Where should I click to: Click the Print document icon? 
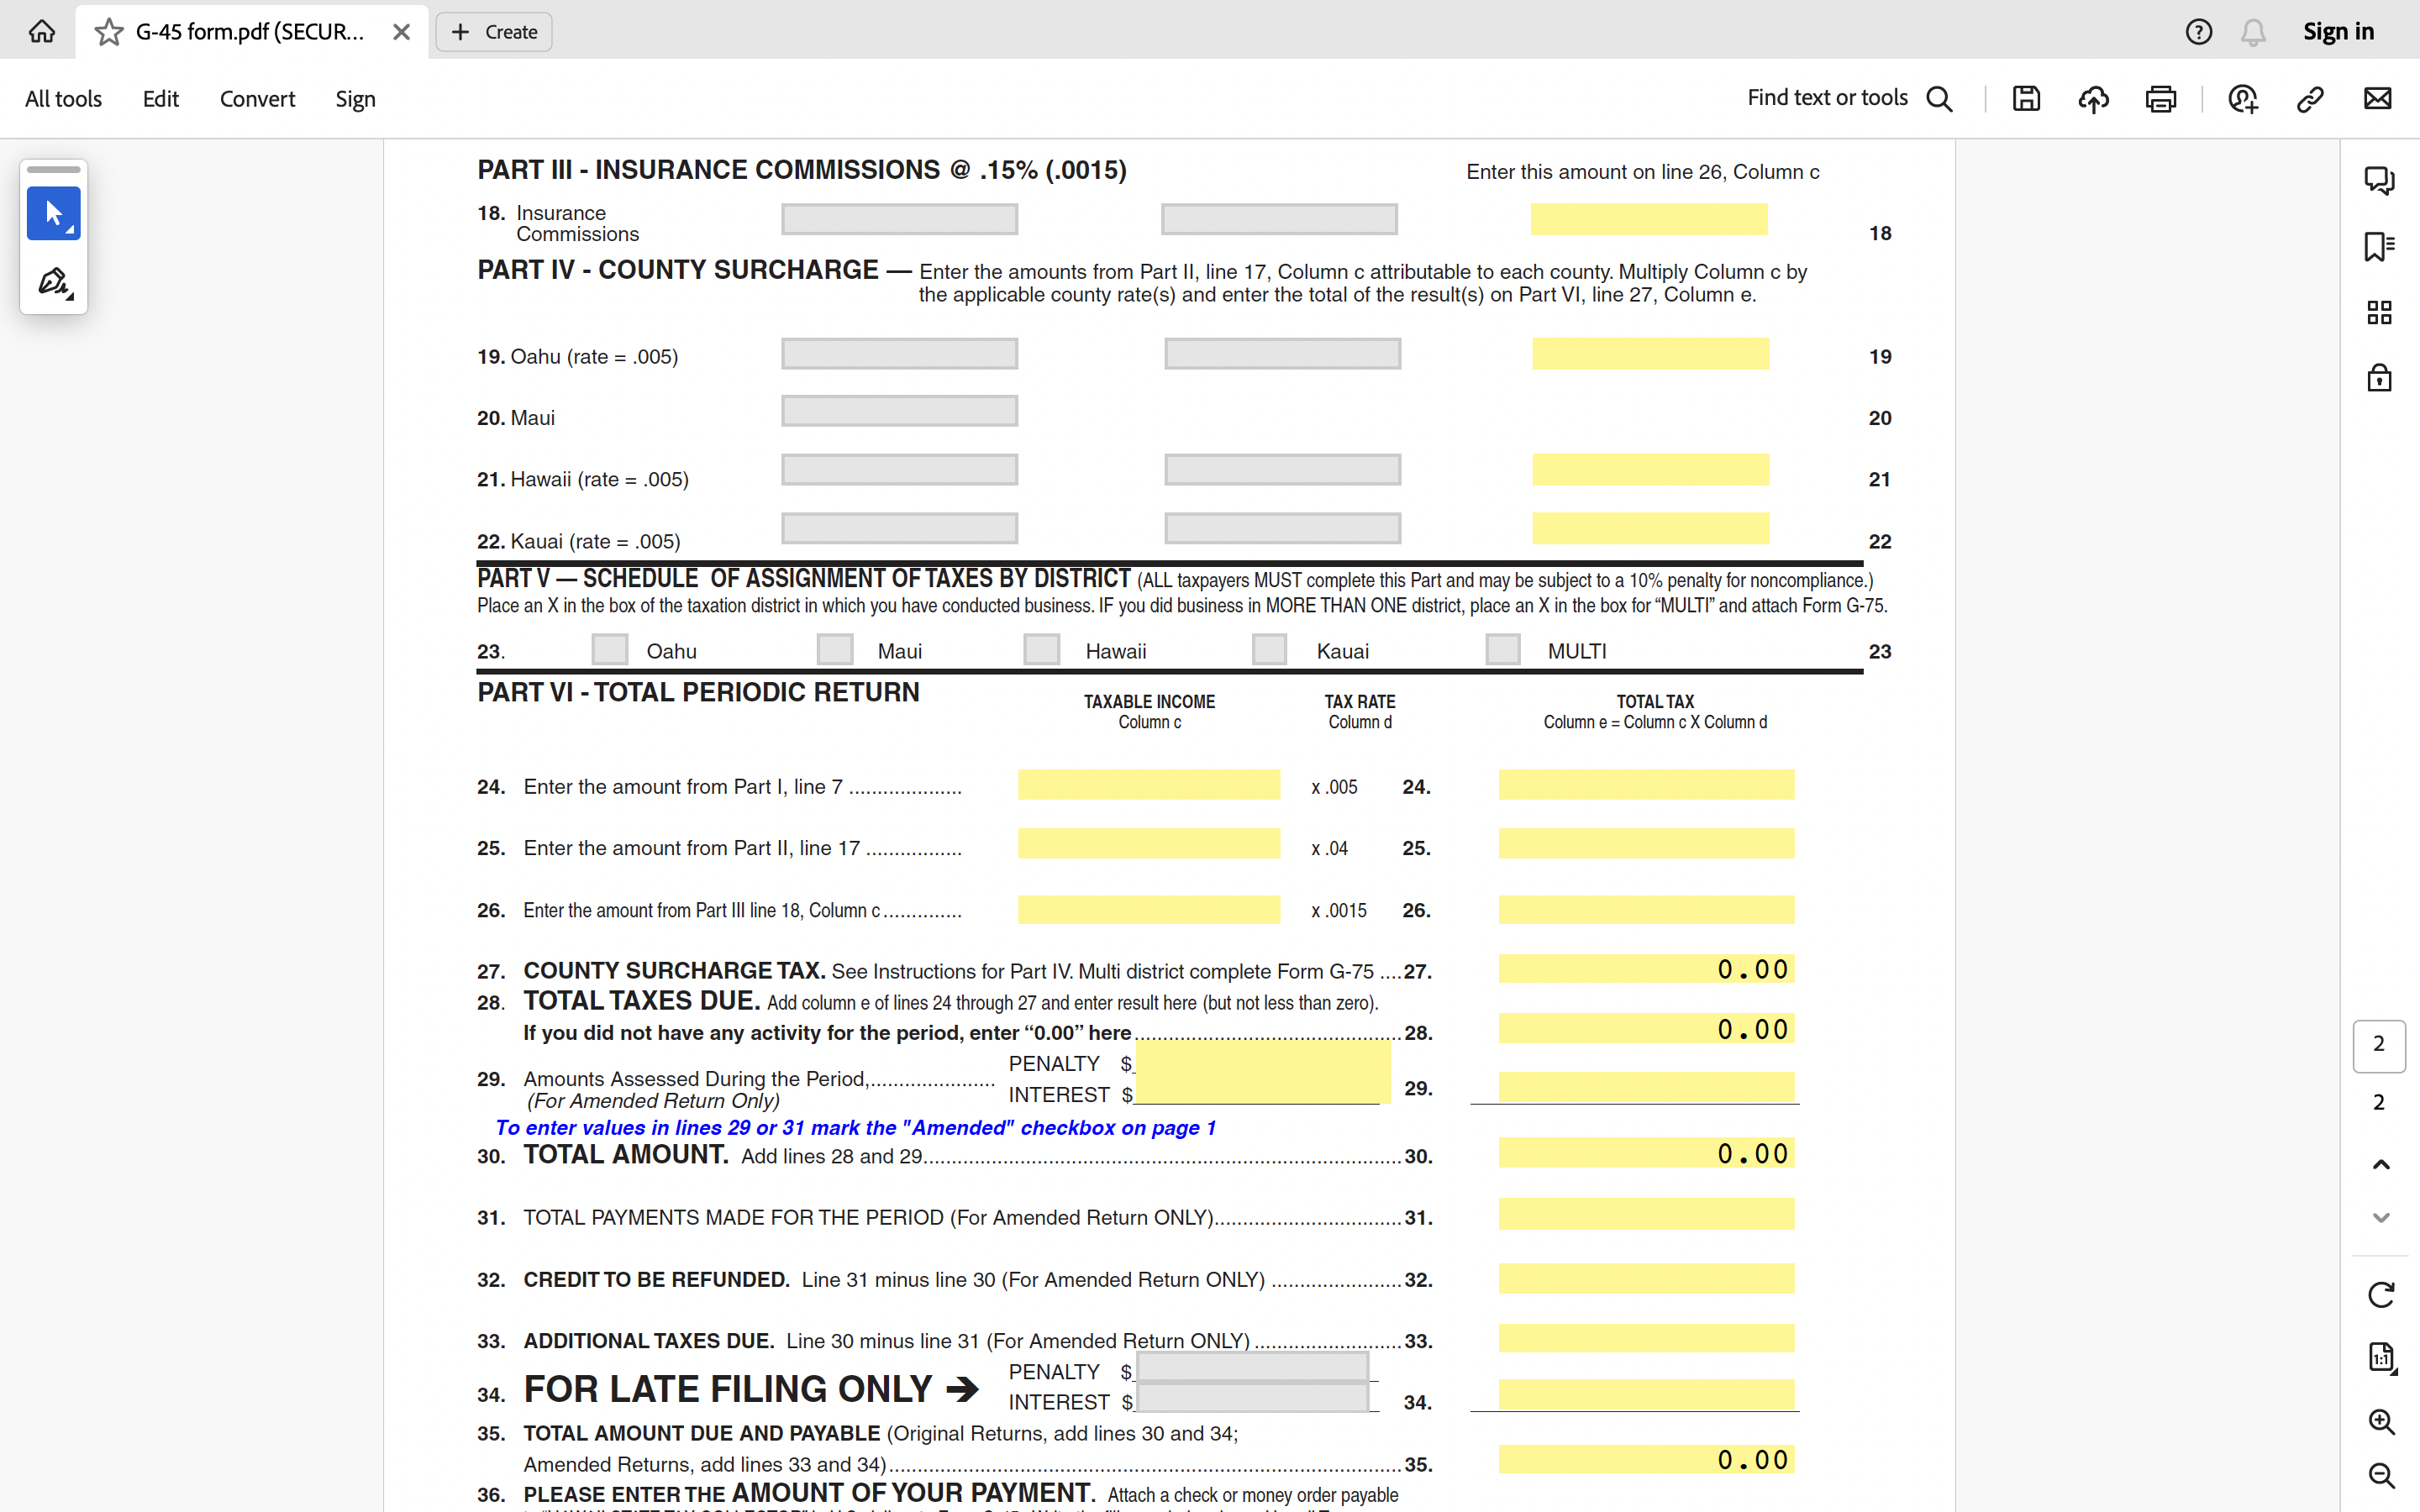tap(2160, 98)
